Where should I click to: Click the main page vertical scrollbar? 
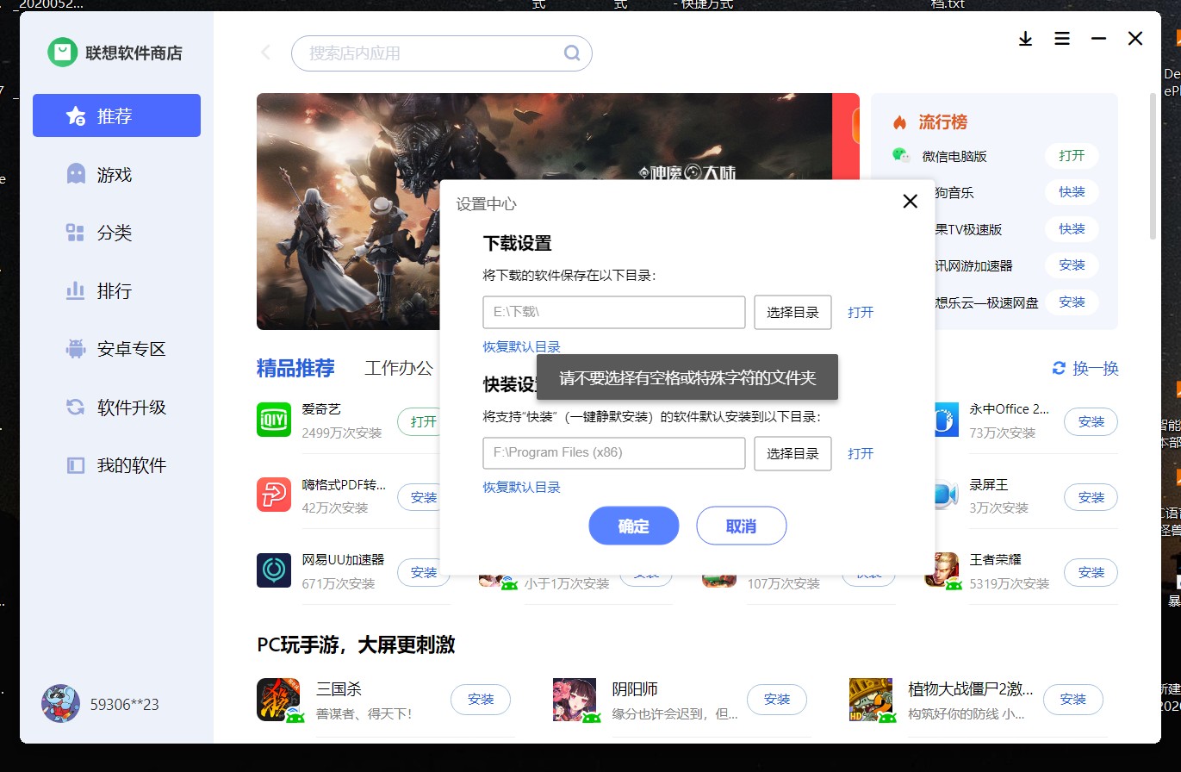[x=1153, y=166]
